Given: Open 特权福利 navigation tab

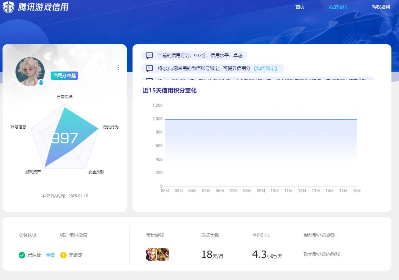Looking at the screenshot, I should pos(381,7).
